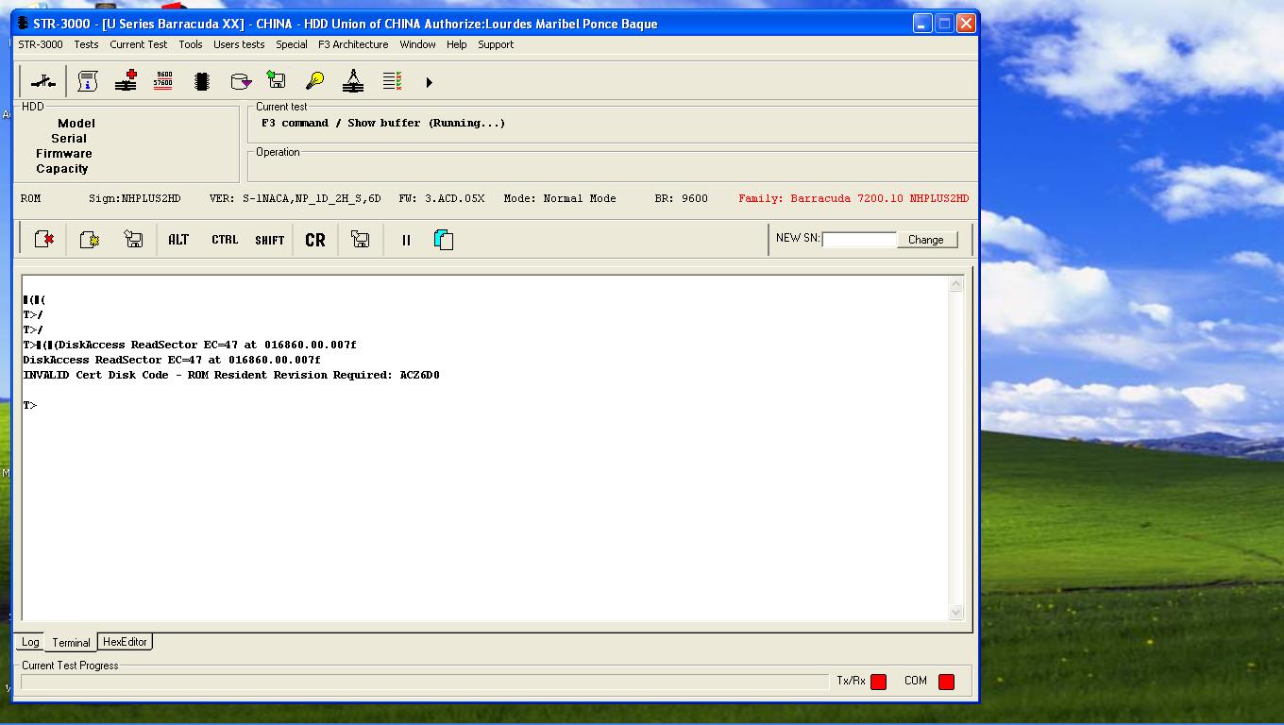Open the Current Test menu
The width and height of the screenshot is (1284, 725).
138,44
